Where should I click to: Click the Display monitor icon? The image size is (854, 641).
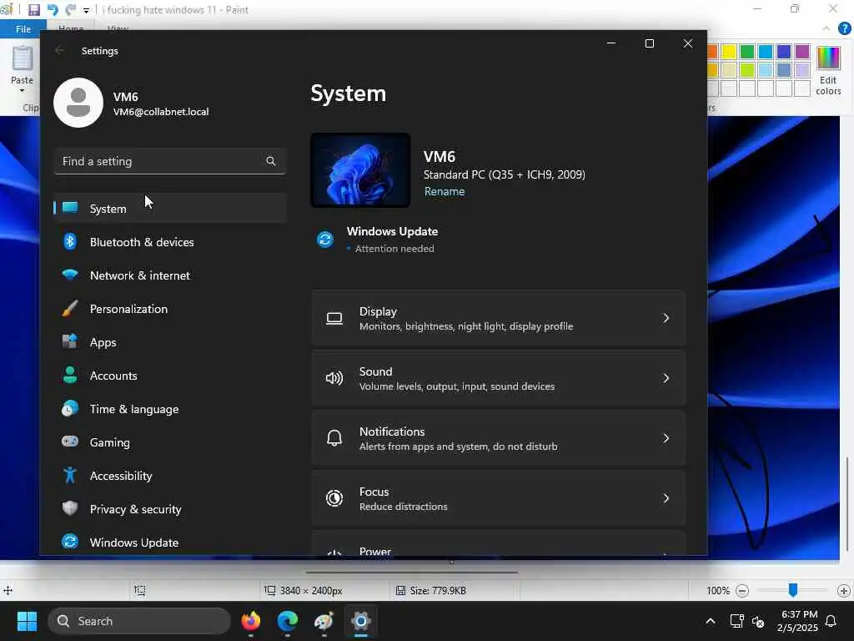click(334, 318)
